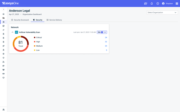Go to Home in the sidebar
Viewport: 180px width, 112px height.
(3, 14)
